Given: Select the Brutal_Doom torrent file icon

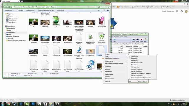Looking at the screenshot, I should tap(102, 37).
